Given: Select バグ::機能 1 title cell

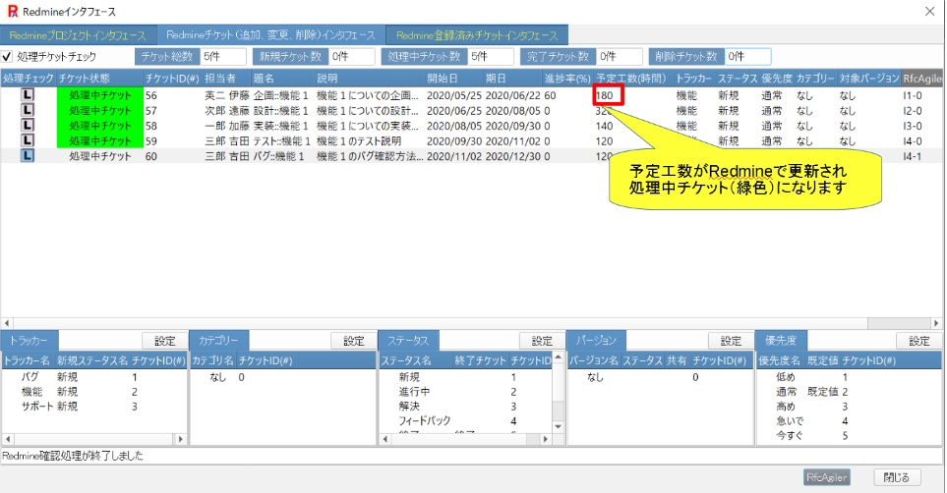Looking at the screenshot, I should click(278, 156).
